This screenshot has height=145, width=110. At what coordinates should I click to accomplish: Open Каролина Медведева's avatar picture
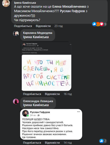[16, 34]
